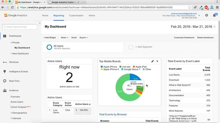Viewport: 220px width, 123px height.
Task: Click the Google Analytics logo
Action: pyautogui.click(x=15, y=15)
